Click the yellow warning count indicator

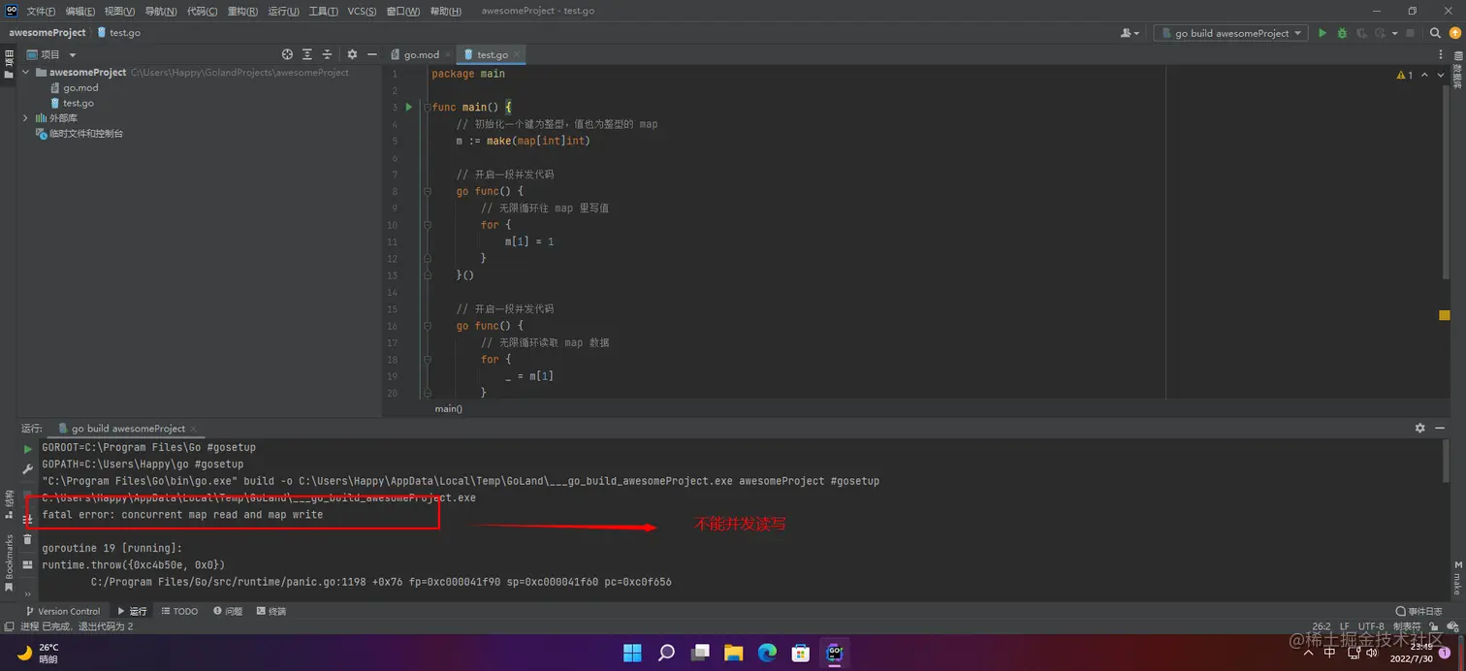(1404, 75)
